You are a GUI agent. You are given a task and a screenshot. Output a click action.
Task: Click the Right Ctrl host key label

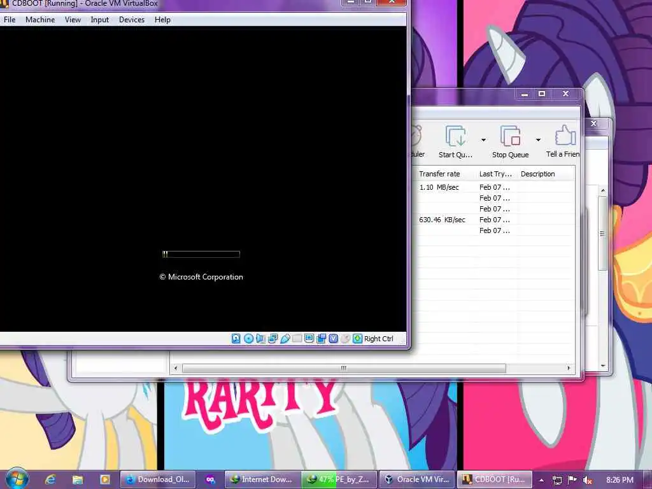pos(378,339)
